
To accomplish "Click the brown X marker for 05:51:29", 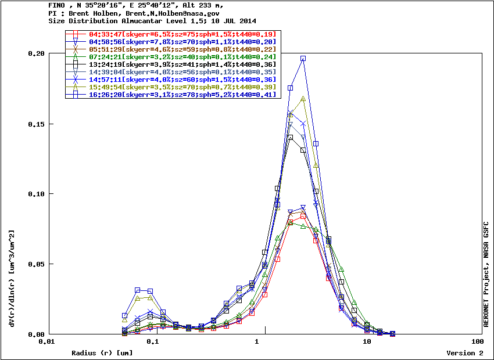I will pos(75,49).
